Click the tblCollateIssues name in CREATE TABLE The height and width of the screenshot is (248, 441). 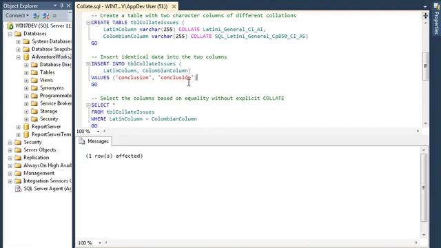tap(154, 23)
